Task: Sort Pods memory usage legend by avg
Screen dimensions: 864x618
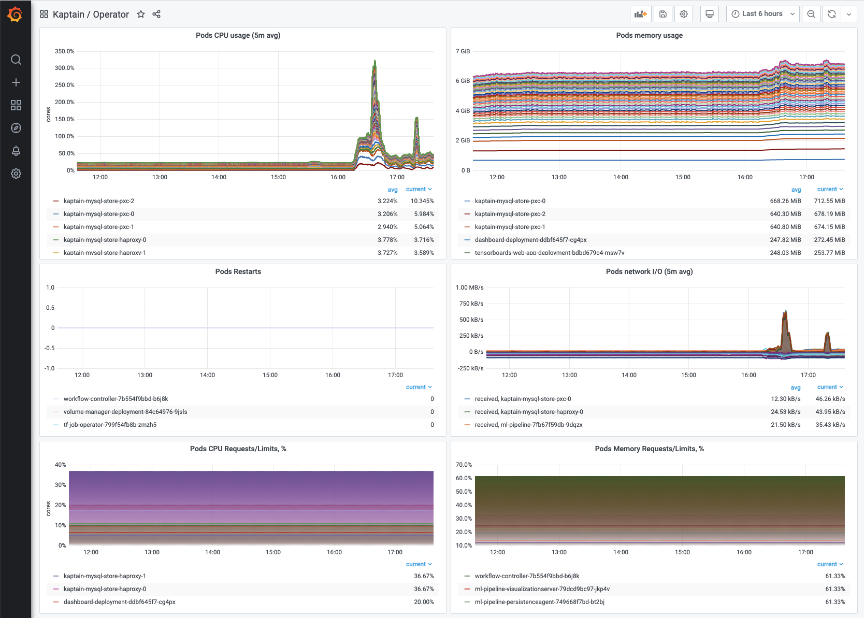Action: coord(796,190)
